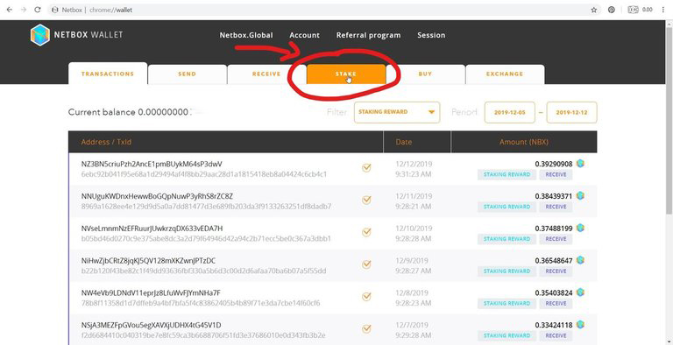
Task: Select address NW4eVb9LDNdV11eprJz8LfuWvFJYmNHa7F
Action: coord(151,292)
